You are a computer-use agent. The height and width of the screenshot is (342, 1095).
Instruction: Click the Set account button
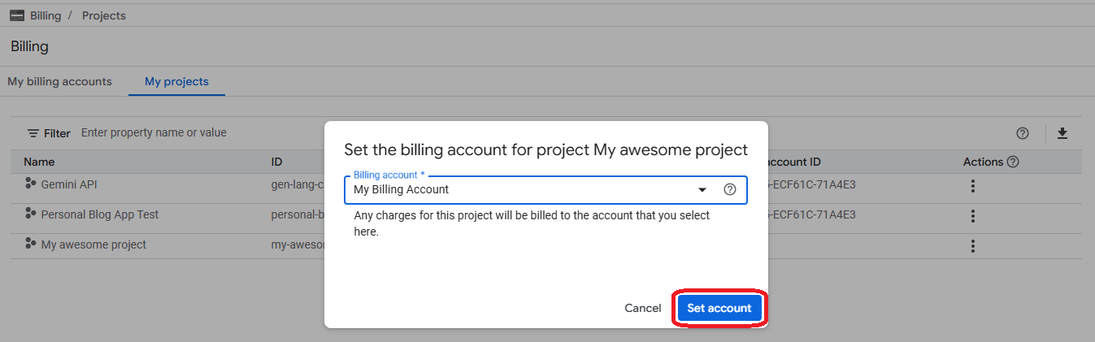[x=719, y=308]
